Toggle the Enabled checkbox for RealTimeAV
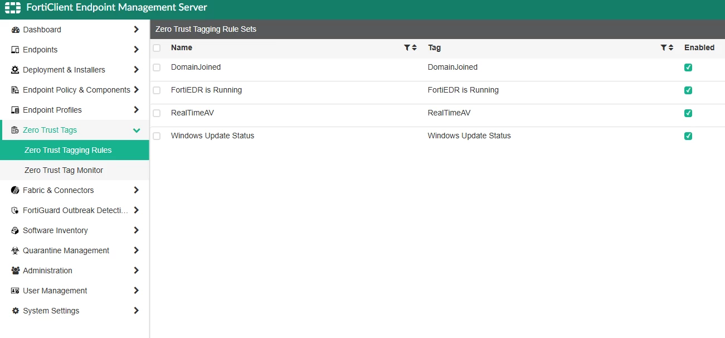This screenshot has height=338, width=725. 688,113
